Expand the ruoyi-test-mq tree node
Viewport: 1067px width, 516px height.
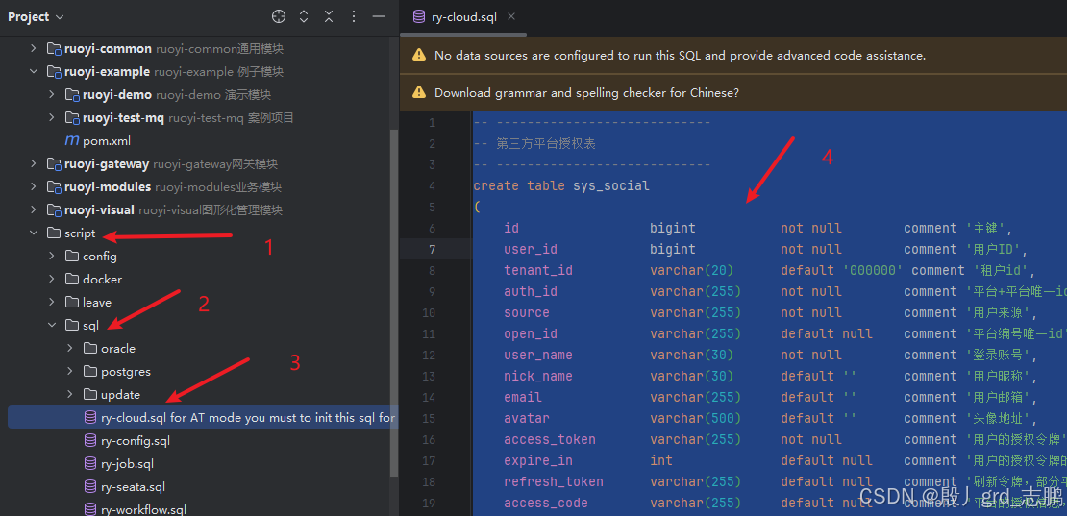(52, 118)
